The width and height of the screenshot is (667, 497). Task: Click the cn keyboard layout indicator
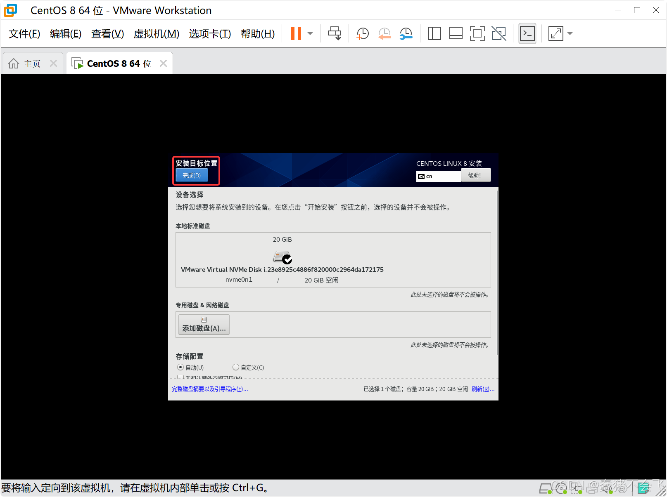[x=438, y=176]
